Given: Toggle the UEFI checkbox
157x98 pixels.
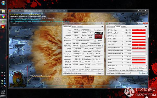Looking at the screenshot, I should 98,41.
